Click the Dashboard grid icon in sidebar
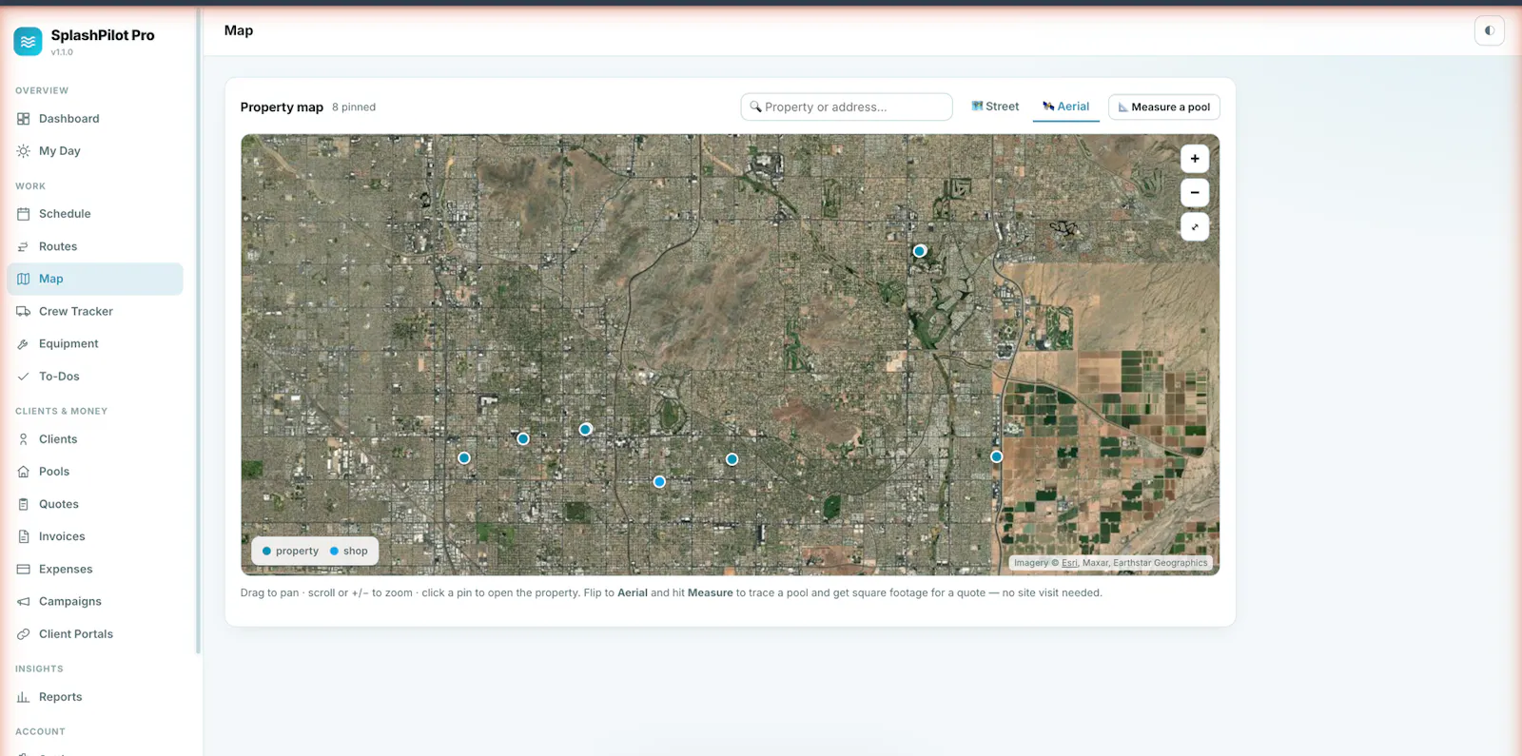This screenshot has width=1522, height=756. 24,119
